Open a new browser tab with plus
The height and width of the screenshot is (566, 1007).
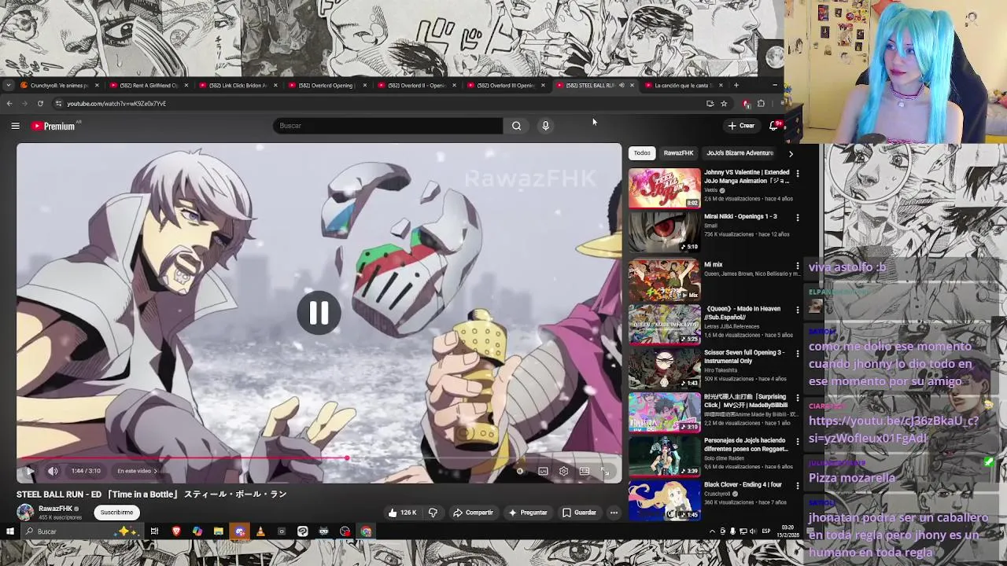click(736, 85)
